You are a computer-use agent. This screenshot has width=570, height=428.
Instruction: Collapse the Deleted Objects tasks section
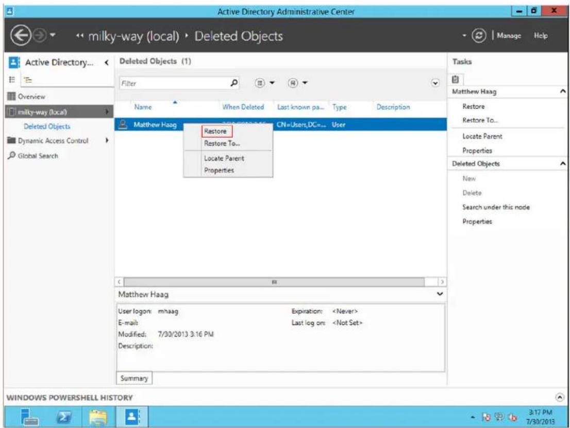pos(563,164)
